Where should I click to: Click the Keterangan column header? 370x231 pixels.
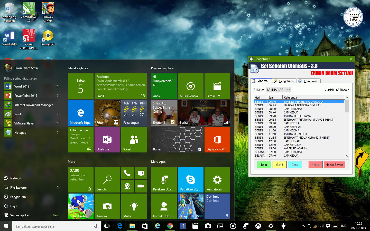[313, 98]
